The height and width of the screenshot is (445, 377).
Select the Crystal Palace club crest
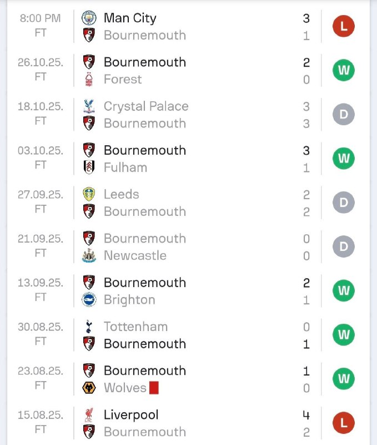pyautogui.click(x=89, y=106)
